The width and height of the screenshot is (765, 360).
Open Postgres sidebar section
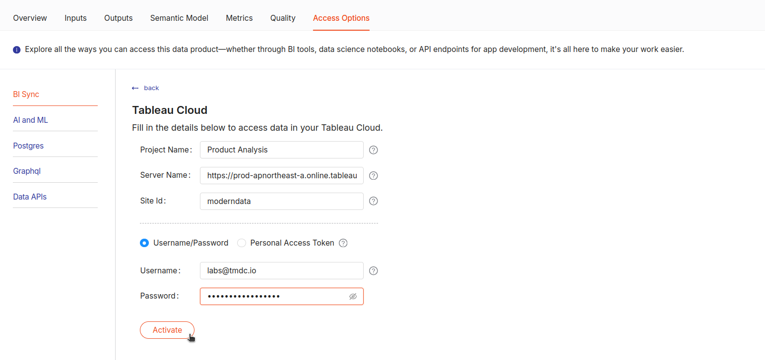[x=28, y=146]
